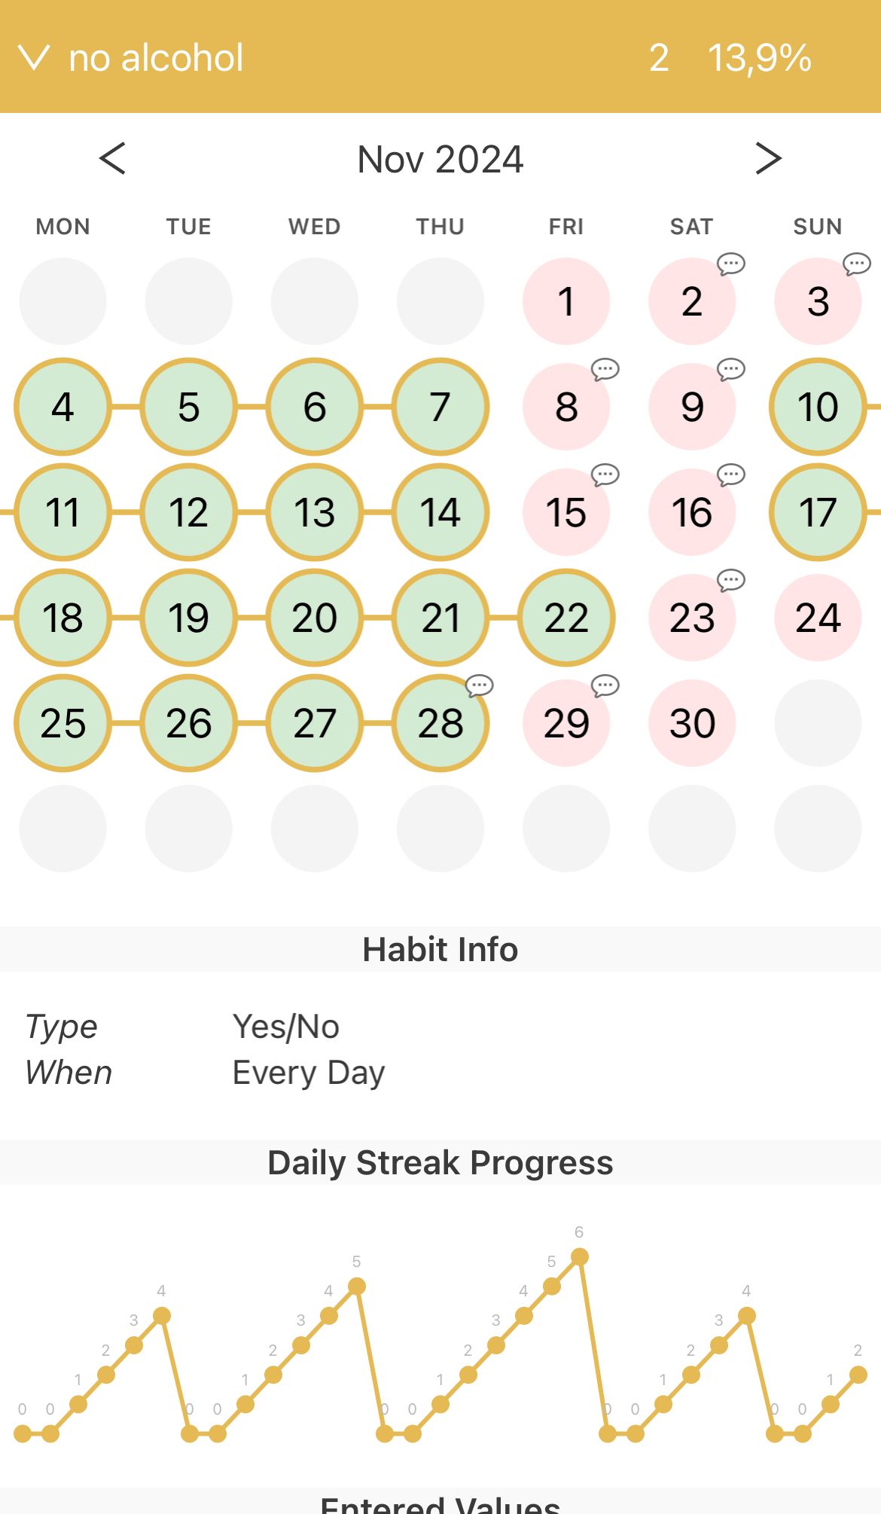Image resolution: width=881 pixels, height=1514 pixels.
Task: Open the comment bubble on November 2
Action: [x=730, y=264]
